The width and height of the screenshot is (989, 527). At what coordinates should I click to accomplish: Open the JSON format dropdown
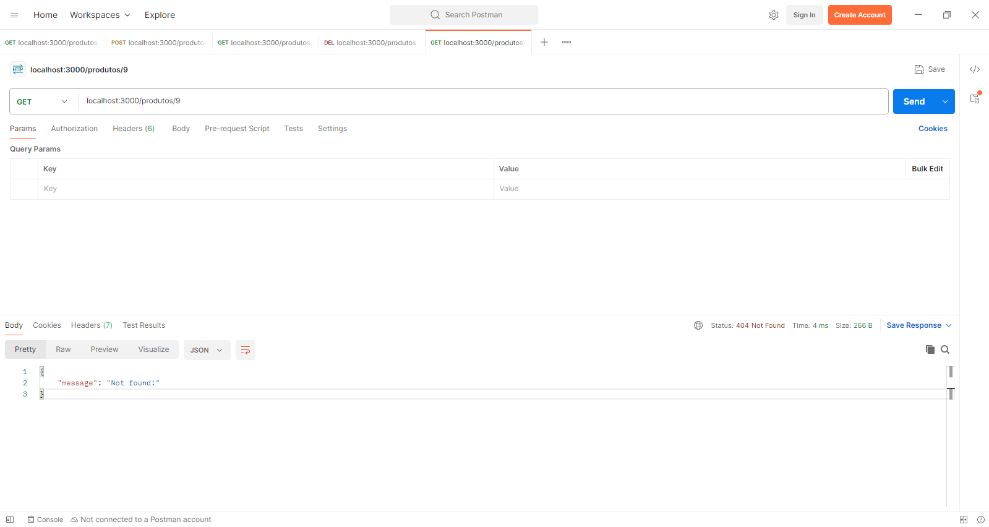(207, 350)
